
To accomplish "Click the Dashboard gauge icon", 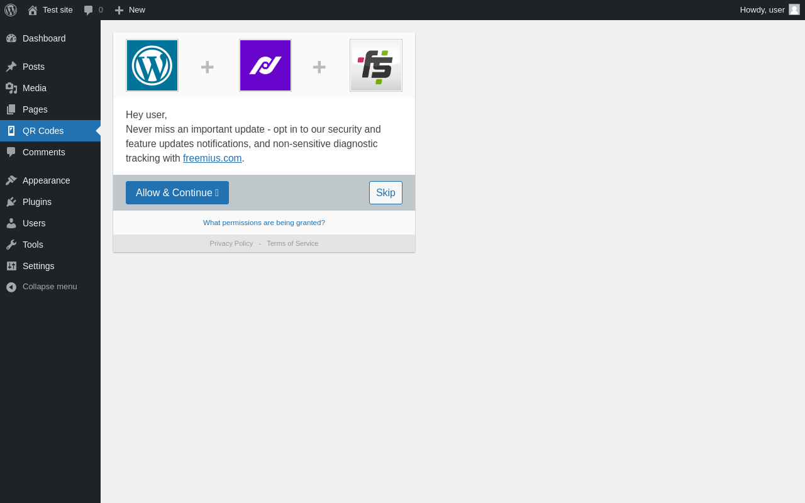I will [x=11, y=38].
